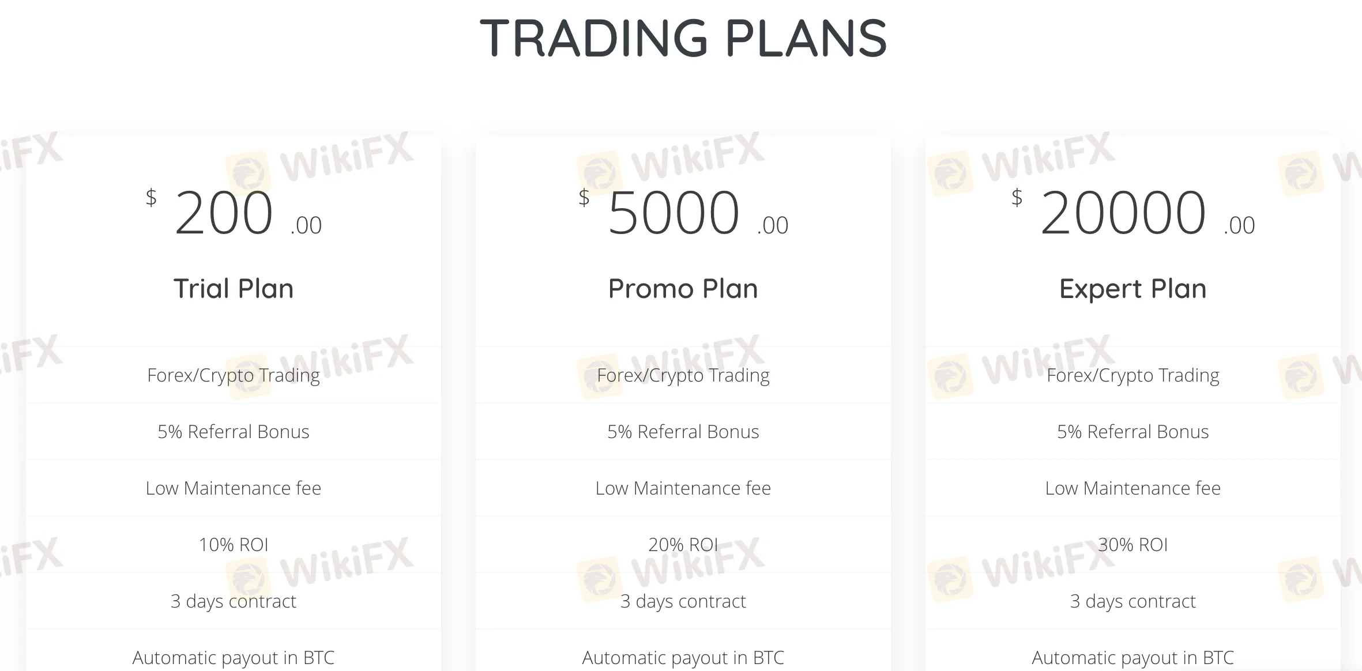Click the TRADING PLANS heading
Image resolution: width=1362 pixels, height=671 pixels.
683,38
